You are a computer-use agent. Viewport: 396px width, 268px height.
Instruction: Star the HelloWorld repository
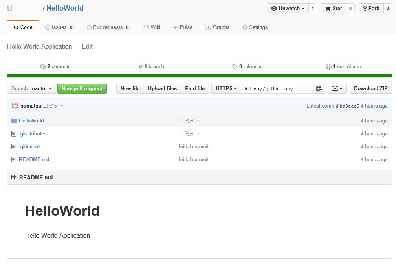point(334,8)
